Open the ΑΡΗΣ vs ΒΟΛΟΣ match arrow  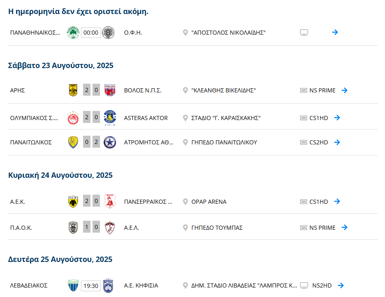tap(345, 90)
